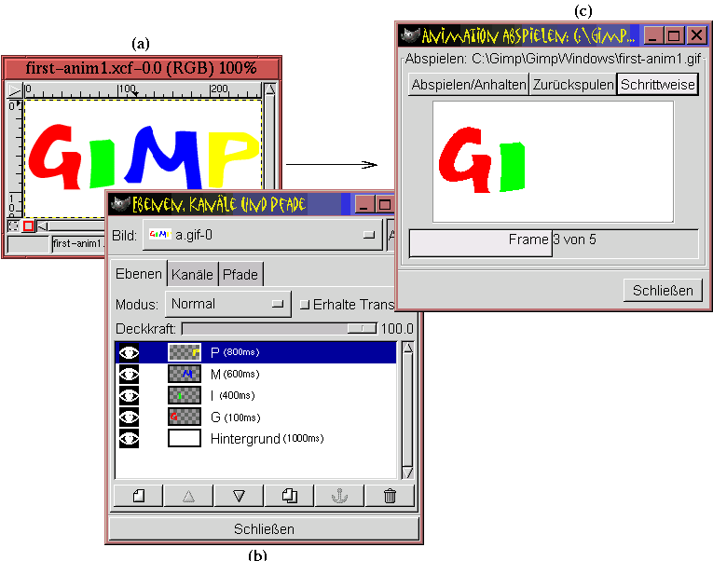Enable the Erhalte Transparenz checkbox
The image size is (713, 561).
click(x=304, y=304)
